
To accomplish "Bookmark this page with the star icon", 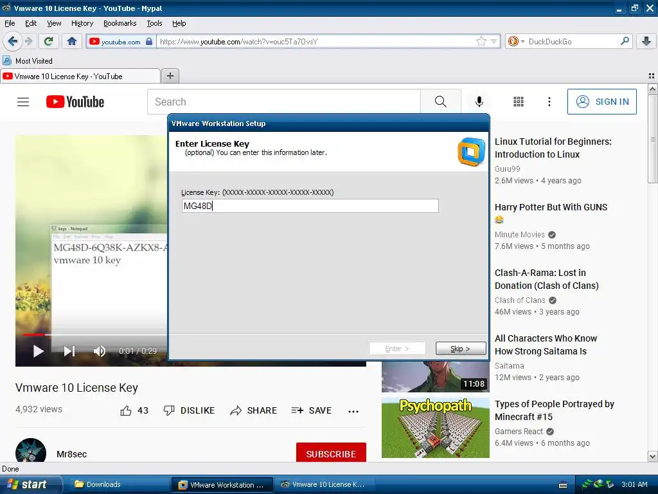I will tap(481, 41).
